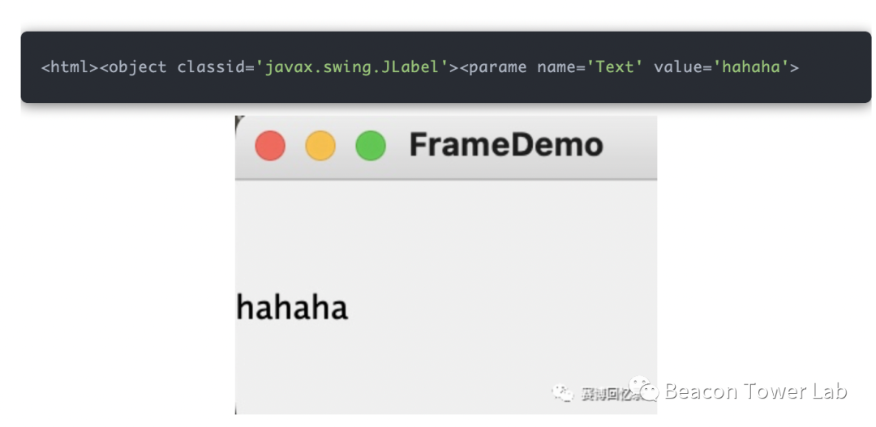The height and width of the screenshot is (427, 876).
Task: Click the value= attribute in the code
Action: click(678, 66)
